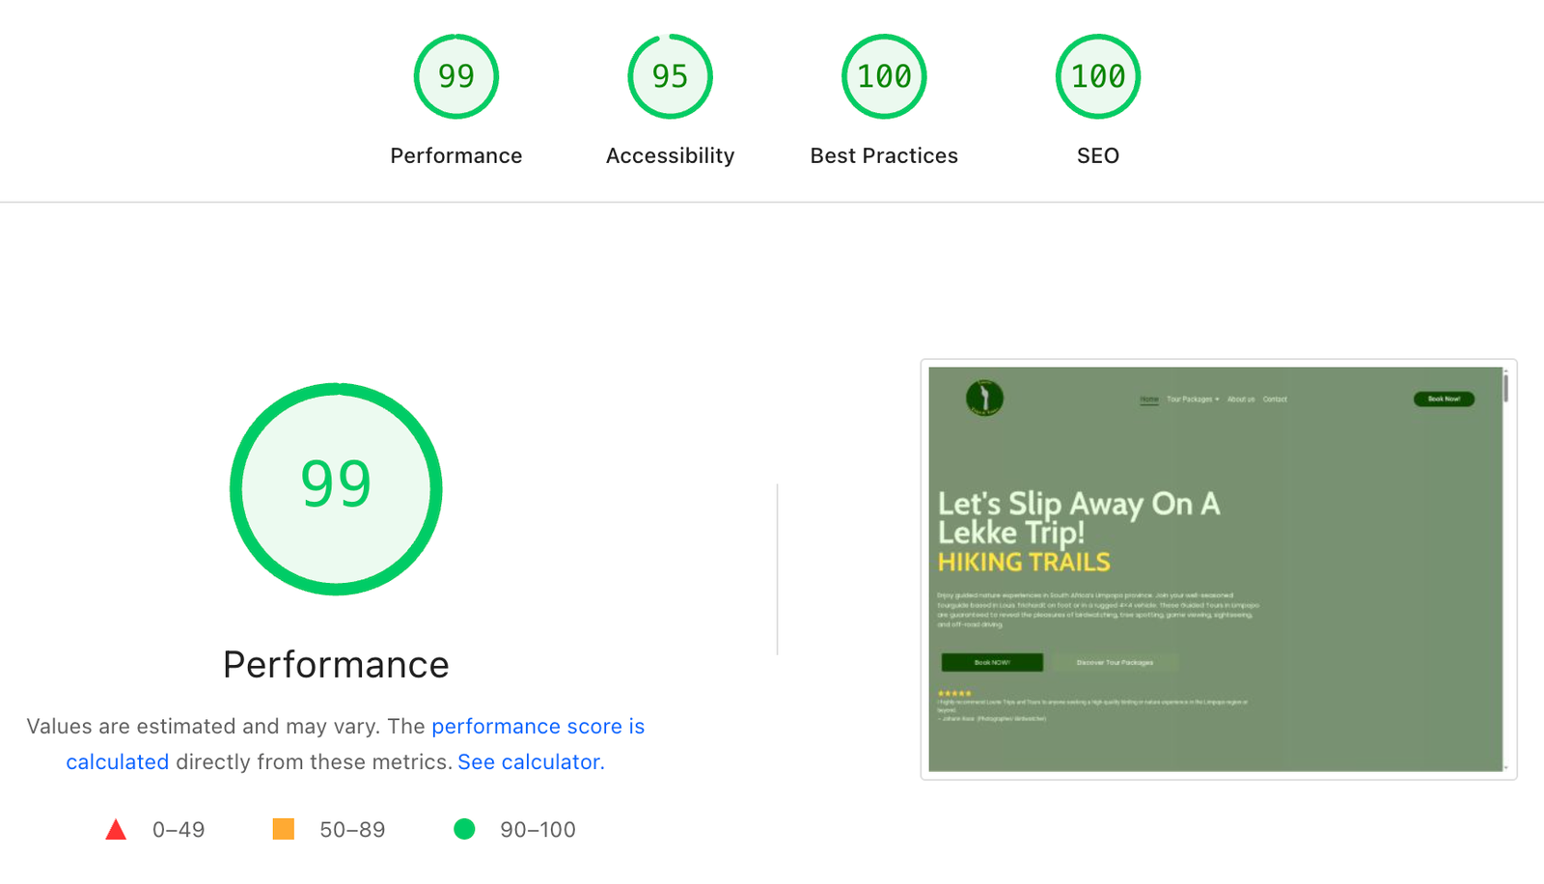Open the Accessibility score gauge showing 95
The width and height of the screenshot is (1544, 884).
670,77
